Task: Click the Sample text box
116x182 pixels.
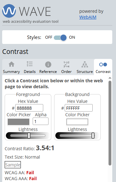Action: click(13, 165)
